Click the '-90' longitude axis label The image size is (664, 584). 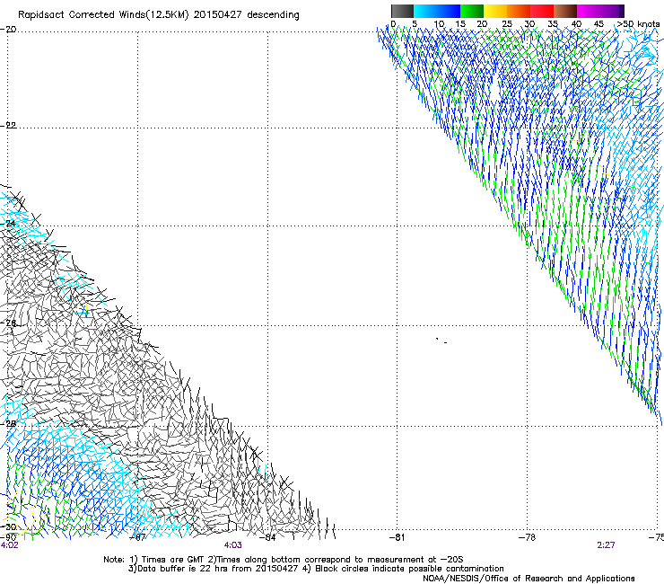tap(8, 537)
